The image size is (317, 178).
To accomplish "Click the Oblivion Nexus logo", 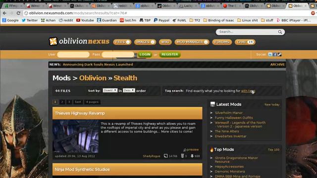I will [79, 42].
